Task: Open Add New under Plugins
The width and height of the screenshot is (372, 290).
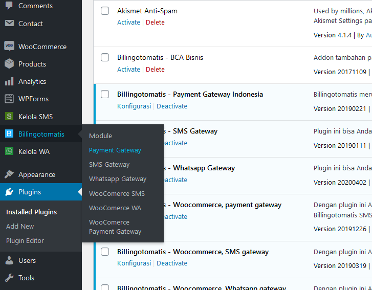Action: tap(20, 226)
